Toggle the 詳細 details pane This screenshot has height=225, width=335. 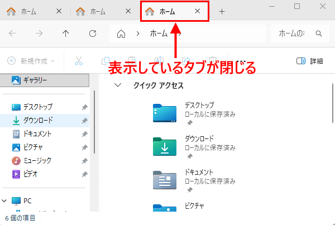pyautogui.click(x=309, y=61)
